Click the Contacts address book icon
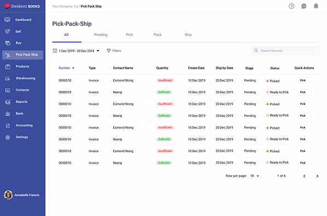 point(8,91)
